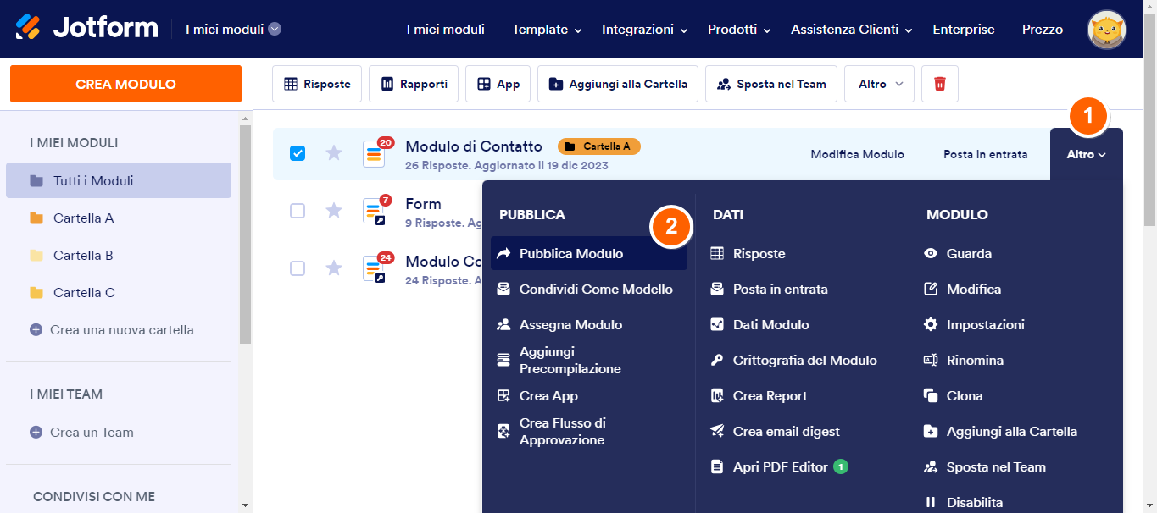1157x513 pixels.
Task: Click the Impostazioni gear icon
Action: [931, 324]
